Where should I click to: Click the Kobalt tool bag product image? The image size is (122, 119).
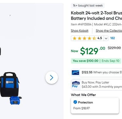click(9, 85)
